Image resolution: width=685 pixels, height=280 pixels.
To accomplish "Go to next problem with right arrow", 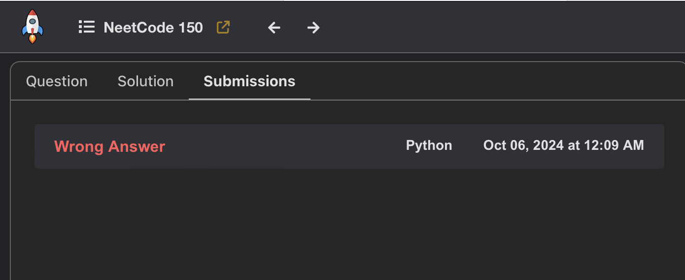I will 313,28.
